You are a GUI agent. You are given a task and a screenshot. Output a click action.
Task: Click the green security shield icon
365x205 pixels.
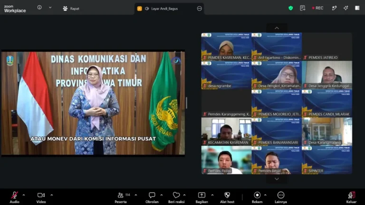(x=290, y=8)
